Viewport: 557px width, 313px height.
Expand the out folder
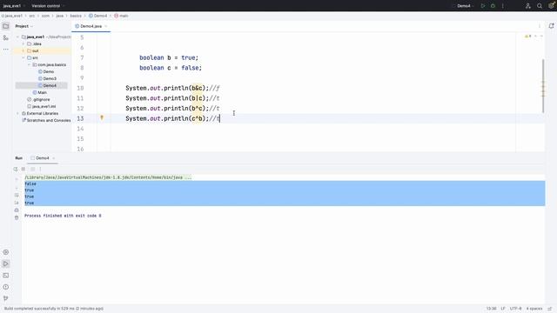[x=23, y=50]
